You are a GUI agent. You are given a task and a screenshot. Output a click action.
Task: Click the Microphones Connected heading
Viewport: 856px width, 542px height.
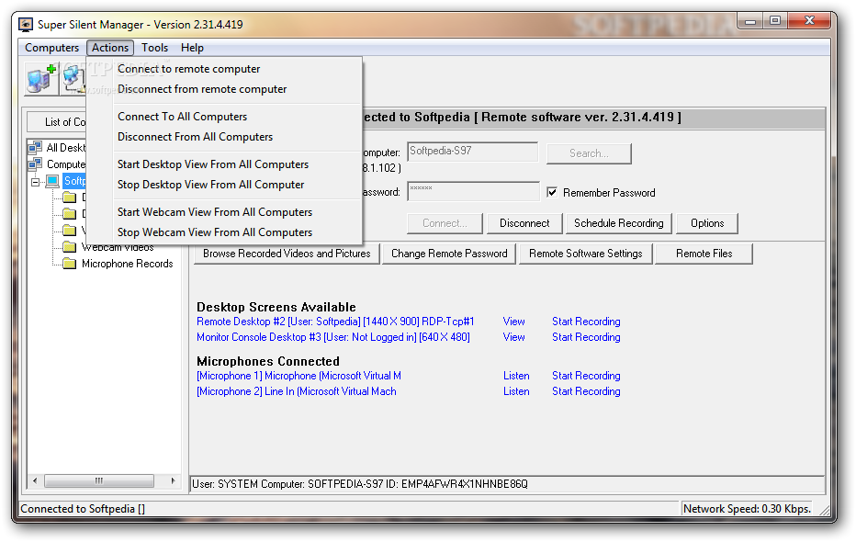(x=268, y=361)
